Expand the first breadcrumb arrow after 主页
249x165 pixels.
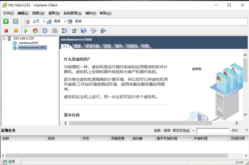pyautogui.click(x=44, y=21)
